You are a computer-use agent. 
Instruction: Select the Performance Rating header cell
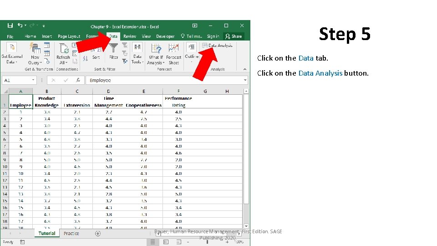coord(178,102)
